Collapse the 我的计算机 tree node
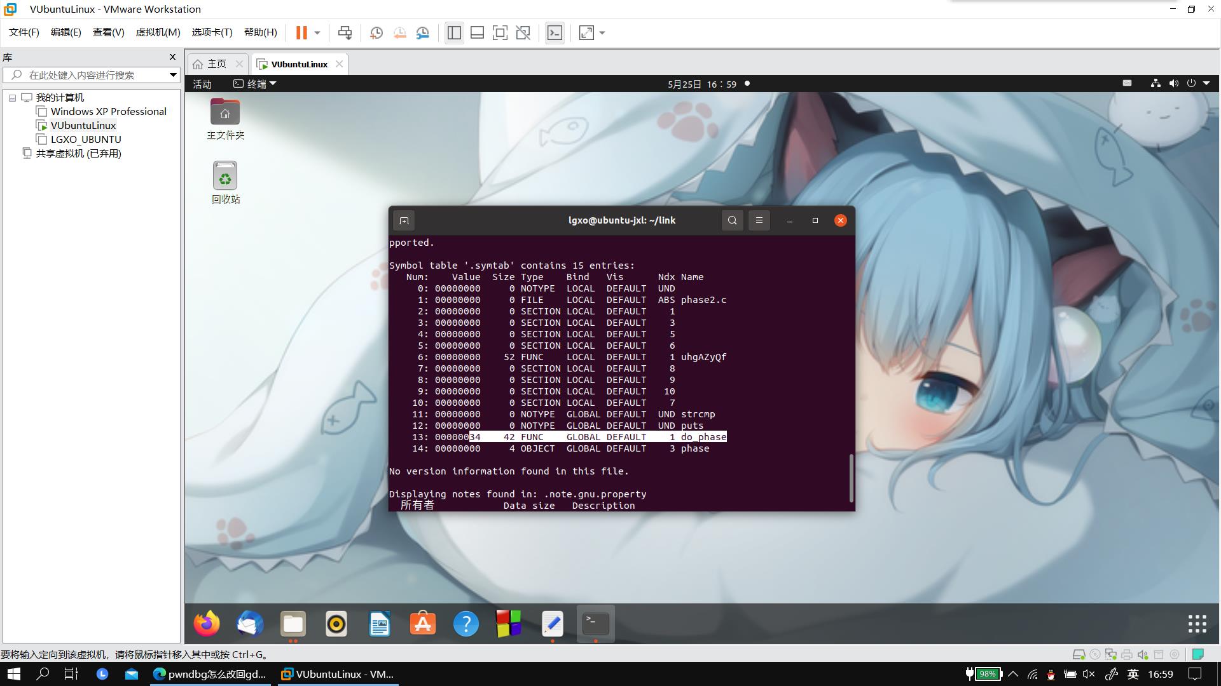The image size is (1221, 686). pos(12,98)
